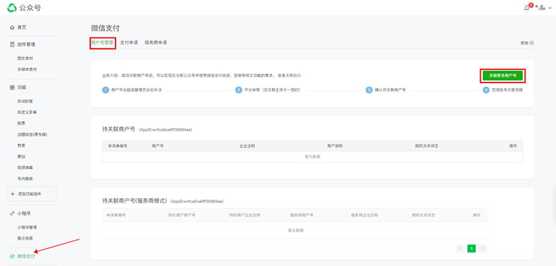
Task: Click the 小程序 link icon
Action: 13,213
